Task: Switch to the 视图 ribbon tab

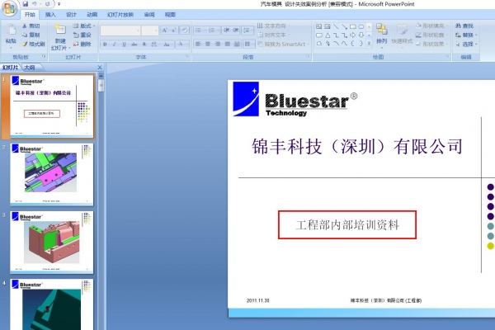Action: pyautogui.click(x=170, y=15)
